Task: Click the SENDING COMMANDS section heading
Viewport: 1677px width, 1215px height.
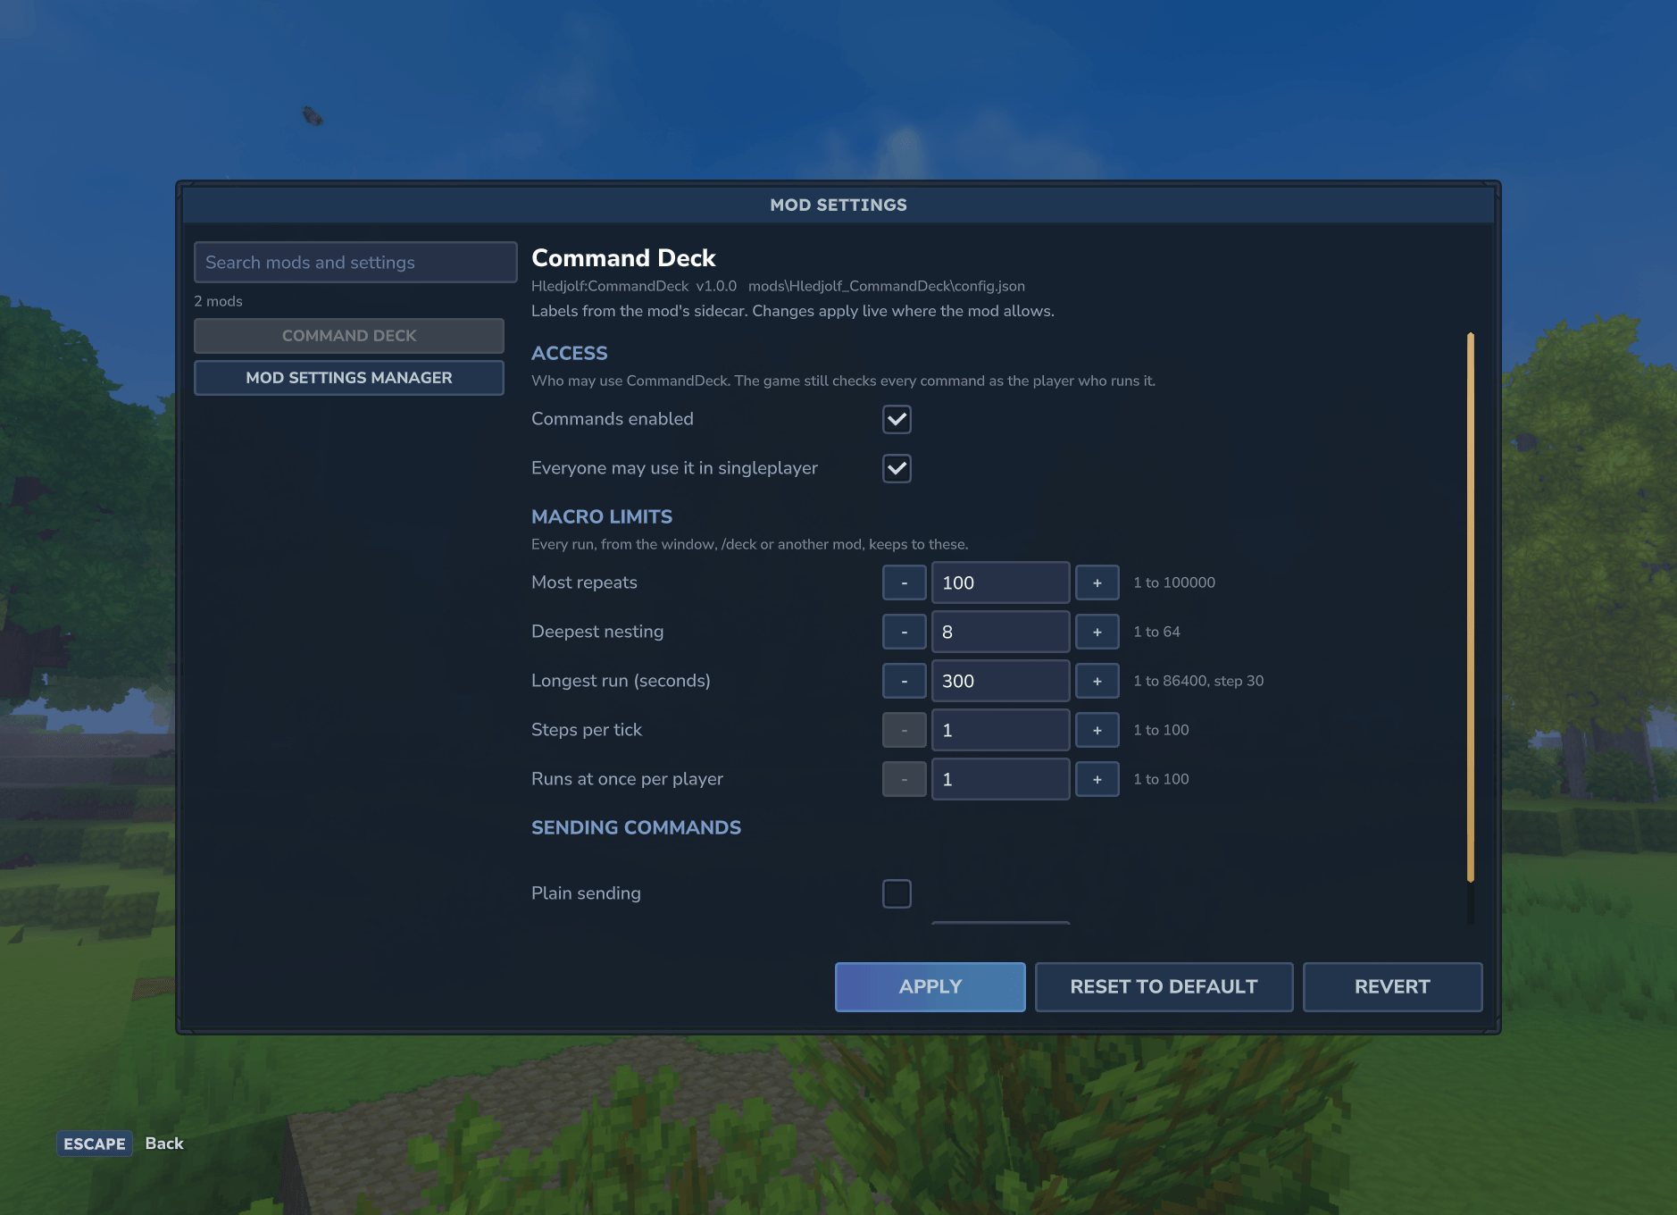Action: point(636,827)
